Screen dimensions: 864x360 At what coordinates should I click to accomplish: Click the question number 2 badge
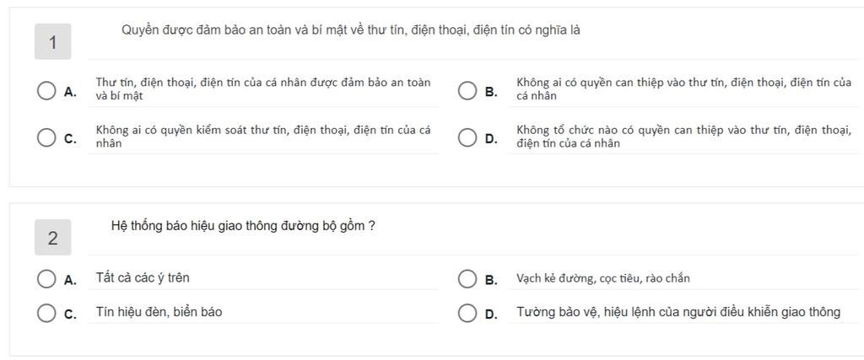(53, 238)
